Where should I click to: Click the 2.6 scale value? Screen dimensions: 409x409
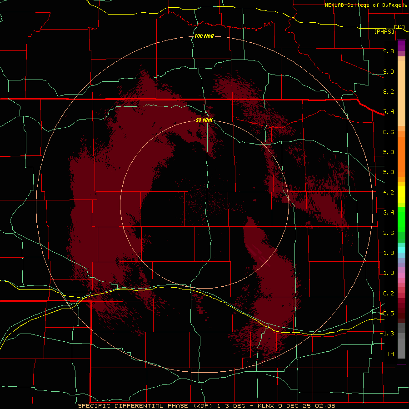(x=389, y=233)
